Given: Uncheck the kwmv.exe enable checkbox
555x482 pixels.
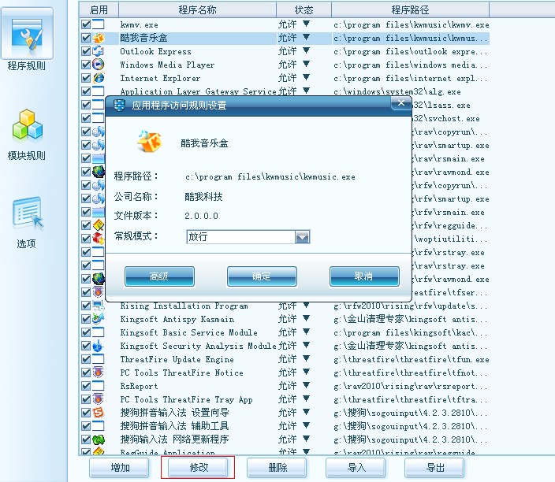Looking at the screenshot, I should coord(86,24).
